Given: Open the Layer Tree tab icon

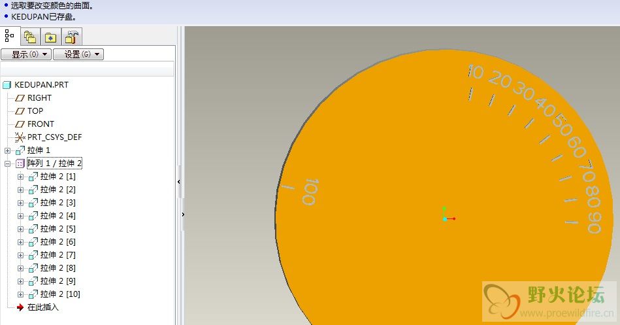Looking at the screenshot, I should [x=30, y=37].
